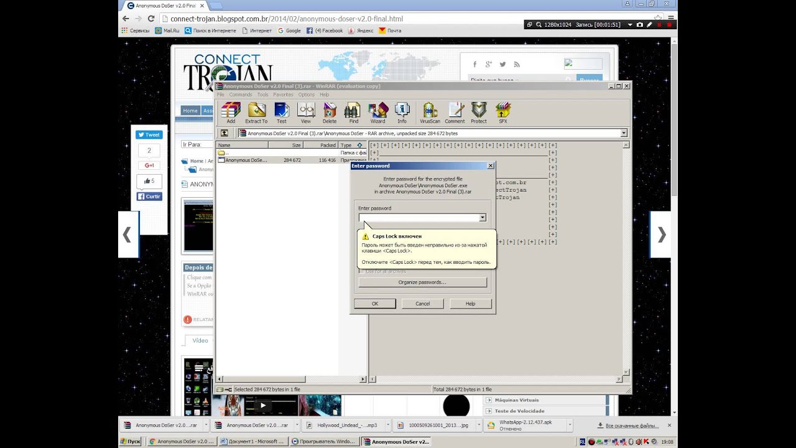796x448 pixels.
Task: Click the Facebook Curtir button
Action: pyautogui.click(x=149, y=197)
